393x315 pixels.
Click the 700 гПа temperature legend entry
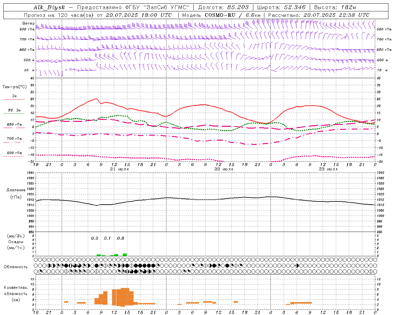click(x=14, y=139)
